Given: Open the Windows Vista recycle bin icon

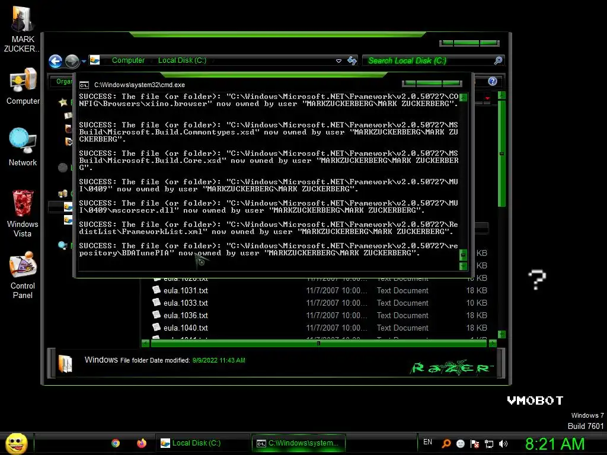Looking at the screenshot, I should tap(23, 213).
